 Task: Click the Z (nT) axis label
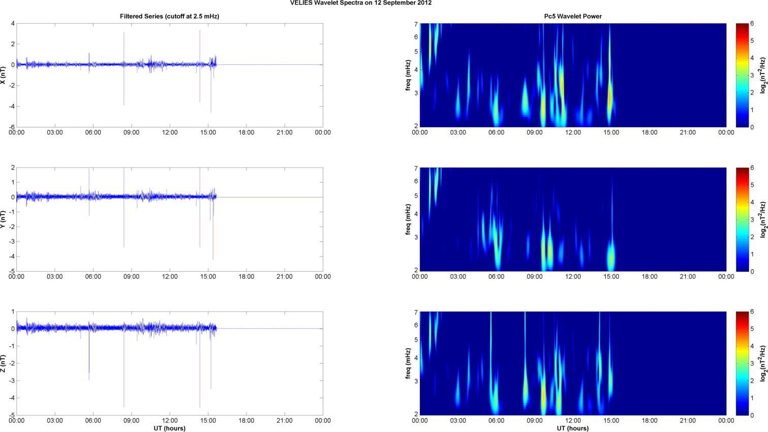coord(4,363)
